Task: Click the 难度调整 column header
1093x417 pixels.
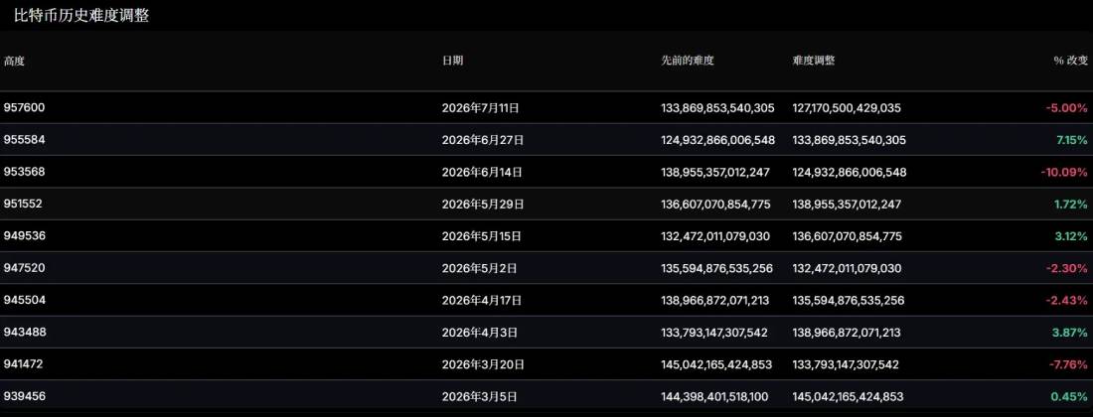Action: click(814, 61)
